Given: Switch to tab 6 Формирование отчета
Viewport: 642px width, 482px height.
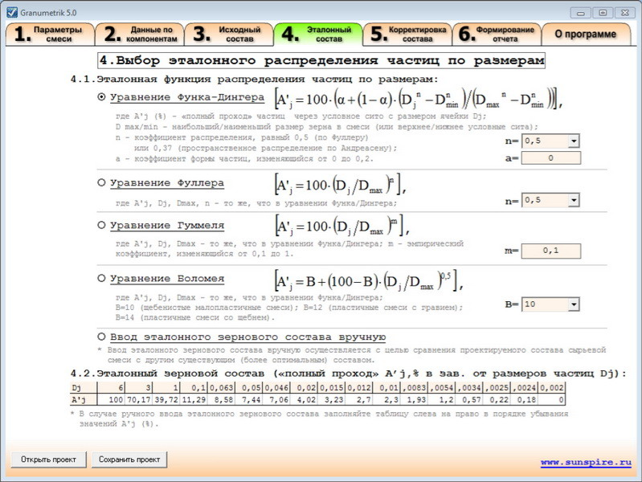Looking at the screenshot, I should pyautogui.click(x=495, y=34).
